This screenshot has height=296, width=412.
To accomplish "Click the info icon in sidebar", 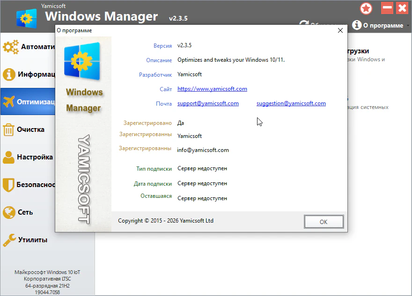I will [9, 74].
